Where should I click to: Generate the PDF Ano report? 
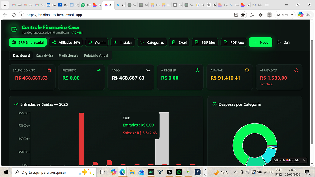pos(234,42)
